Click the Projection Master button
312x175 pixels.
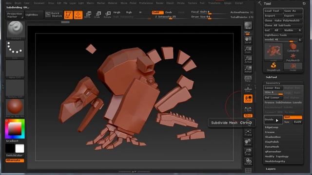tap(15, 15)
